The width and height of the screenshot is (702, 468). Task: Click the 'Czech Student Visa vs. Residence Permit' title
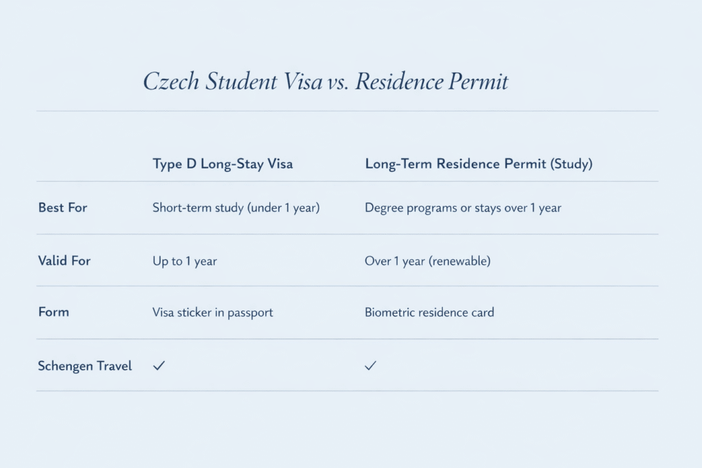[x=326, y=82]
